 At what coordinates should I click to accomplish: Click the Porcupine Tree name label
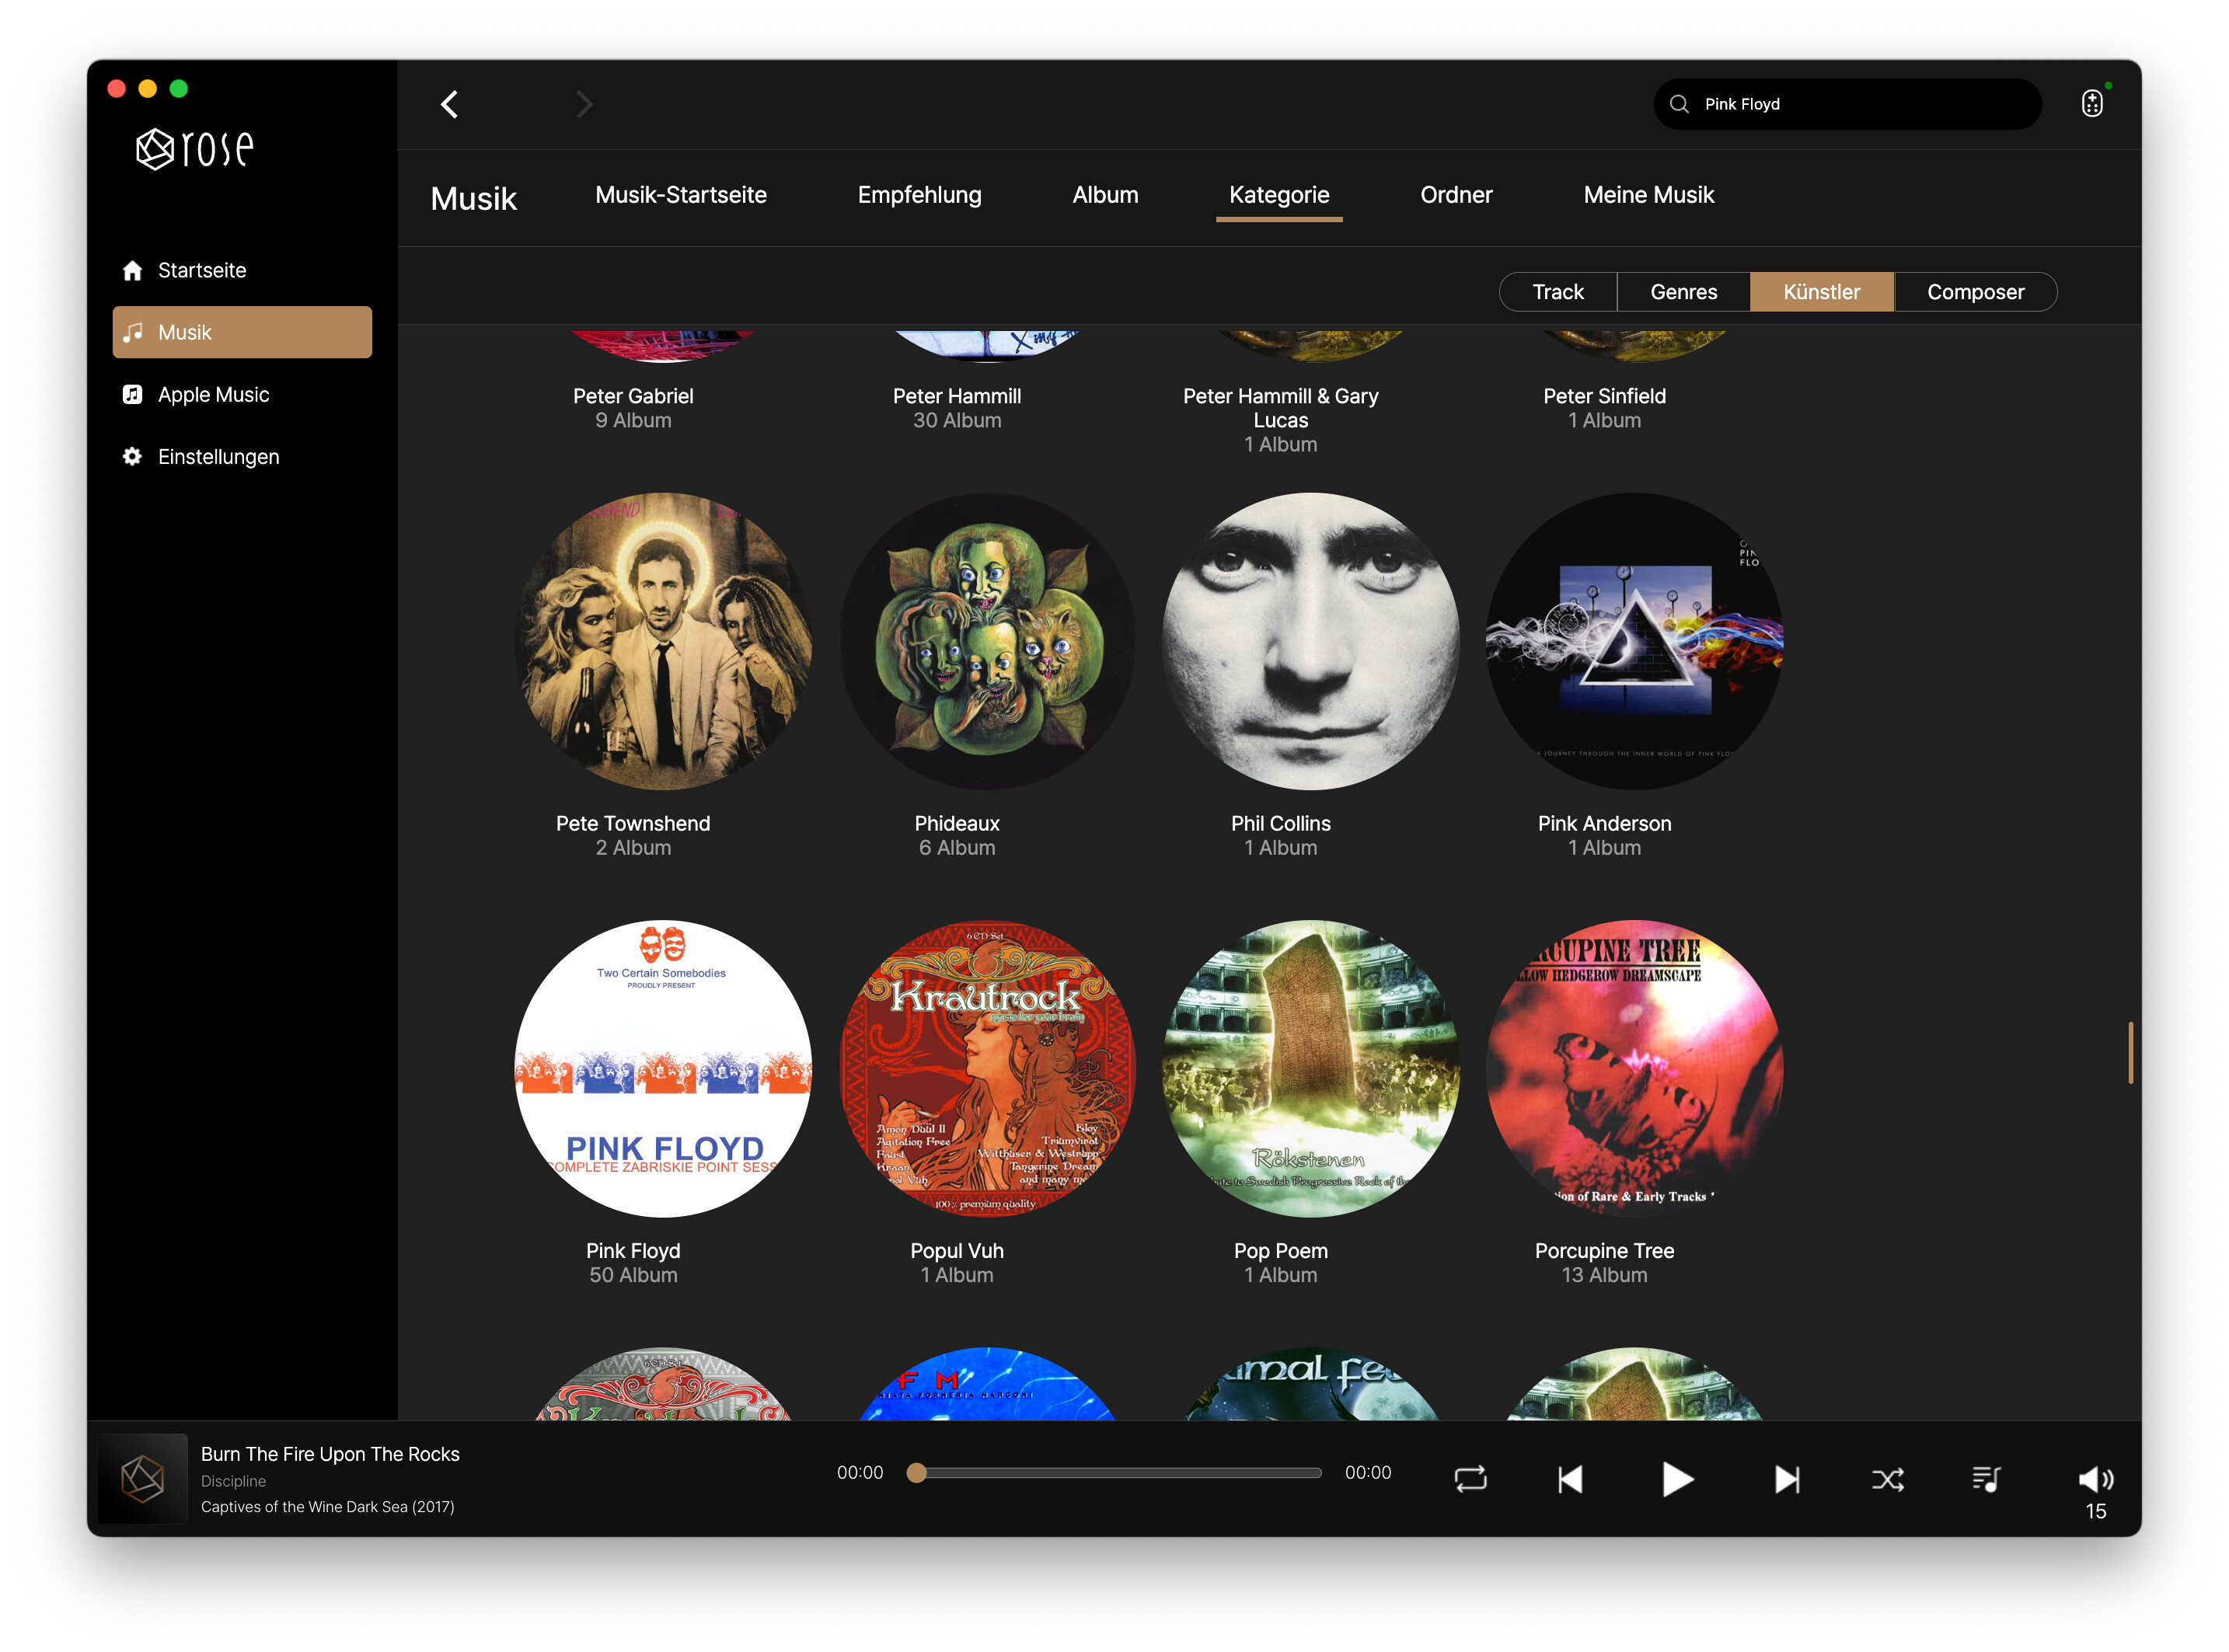(x=1604, y=1251)
